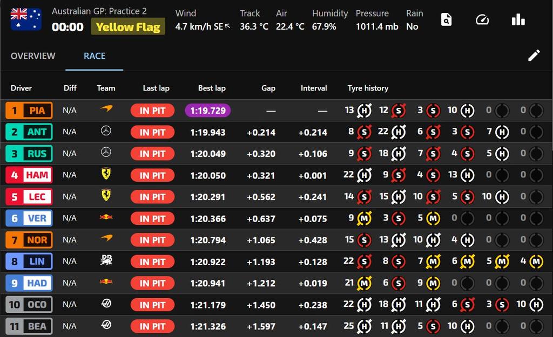This screenshot has height=337, width=553.
Task: Select driver badge 5 LEC
Action: point(29,196)
